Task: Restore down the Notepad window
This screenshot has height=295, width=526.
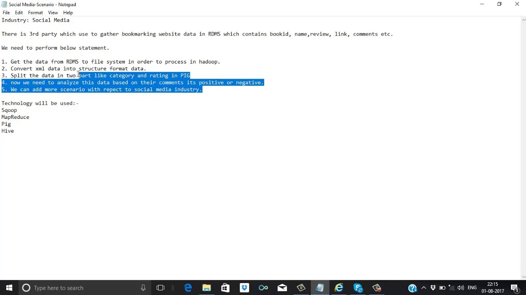Action: 500,4
